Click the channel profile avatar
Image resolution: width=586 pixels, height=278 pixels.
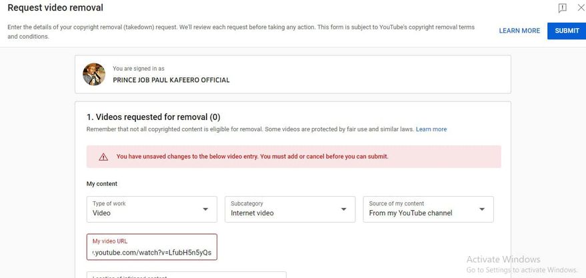94,74
